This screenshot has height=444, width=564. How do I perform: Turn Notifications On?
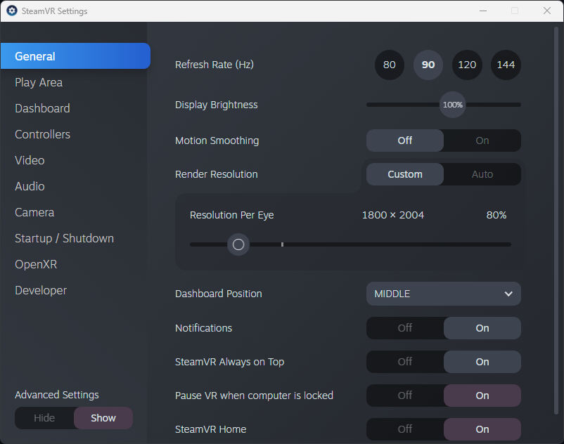482,328
